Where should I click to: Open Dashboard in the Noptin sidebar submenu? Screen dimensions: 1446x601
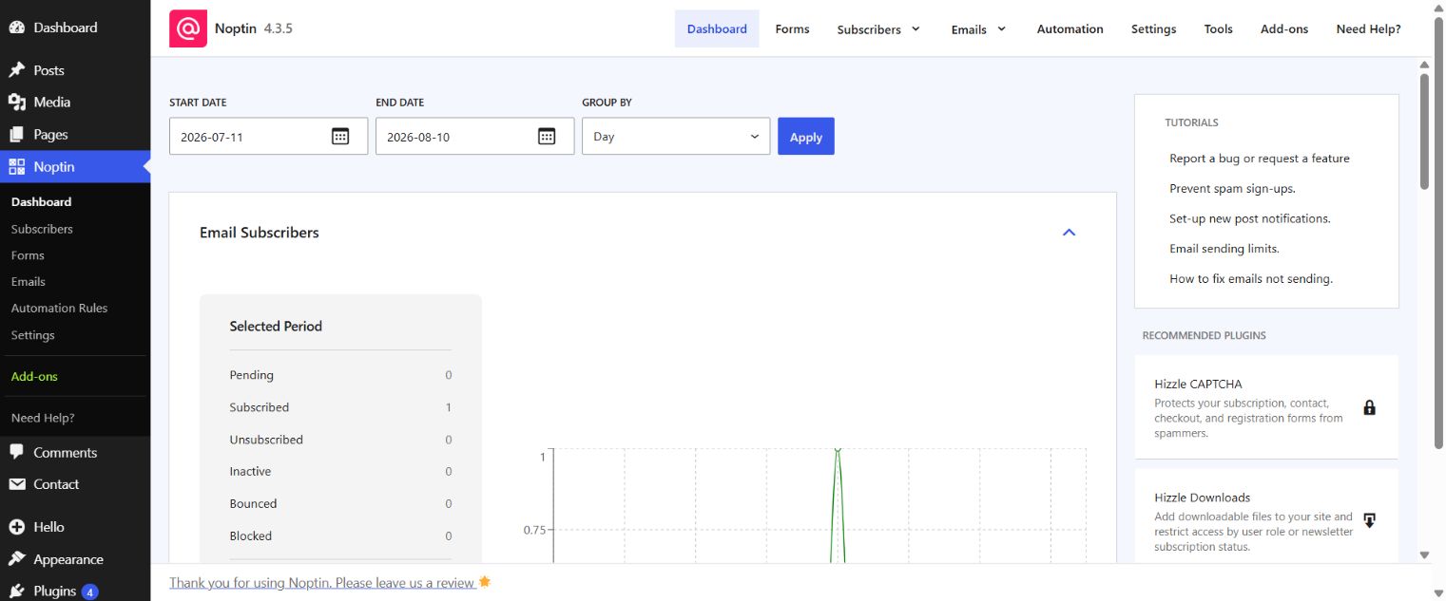[x=41, y=202]
